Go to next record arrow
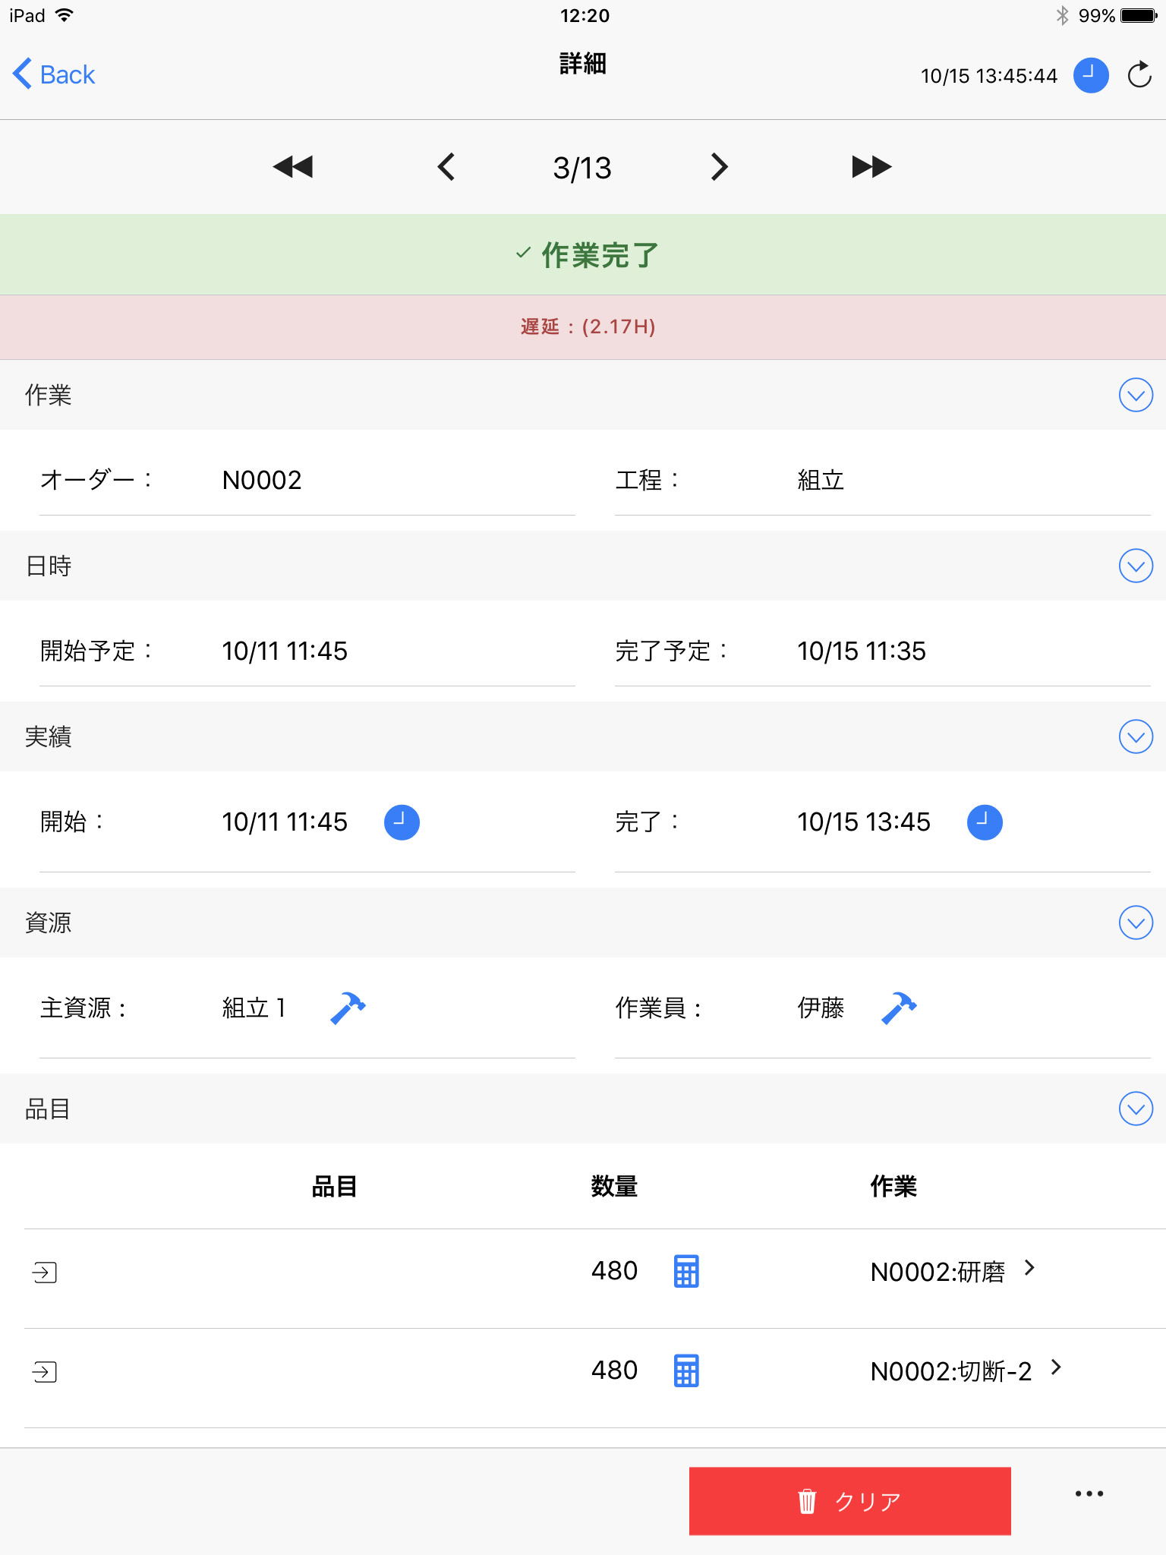Image resolution: width=1166 pixels, height=1555 pixels. click(x=719, y=167)
